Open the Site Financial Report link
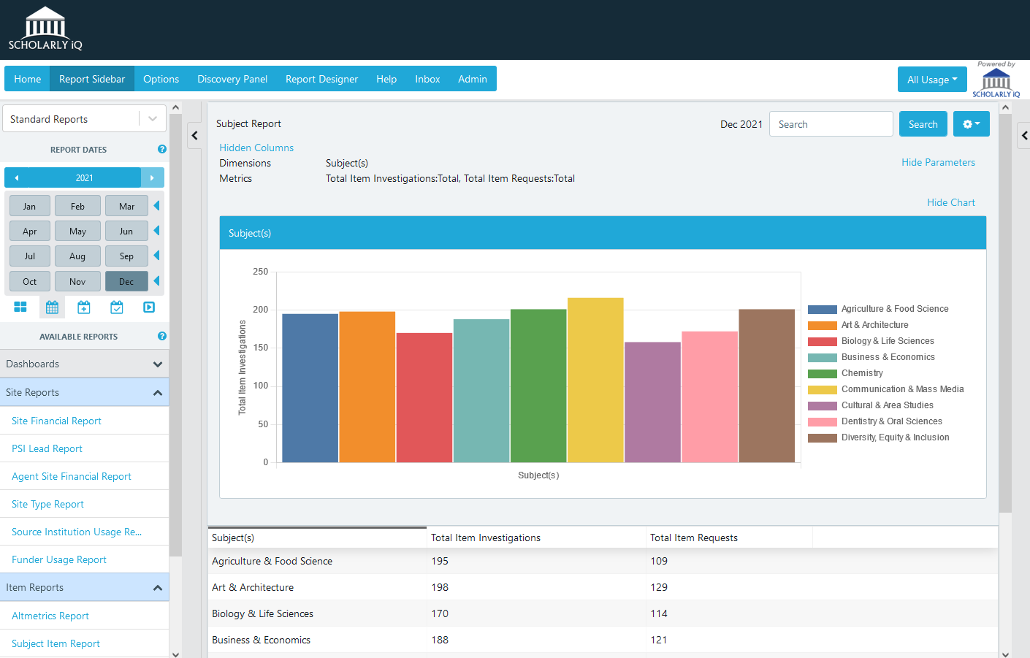The width and height of the screenshot is (1030, 658). 56,421
